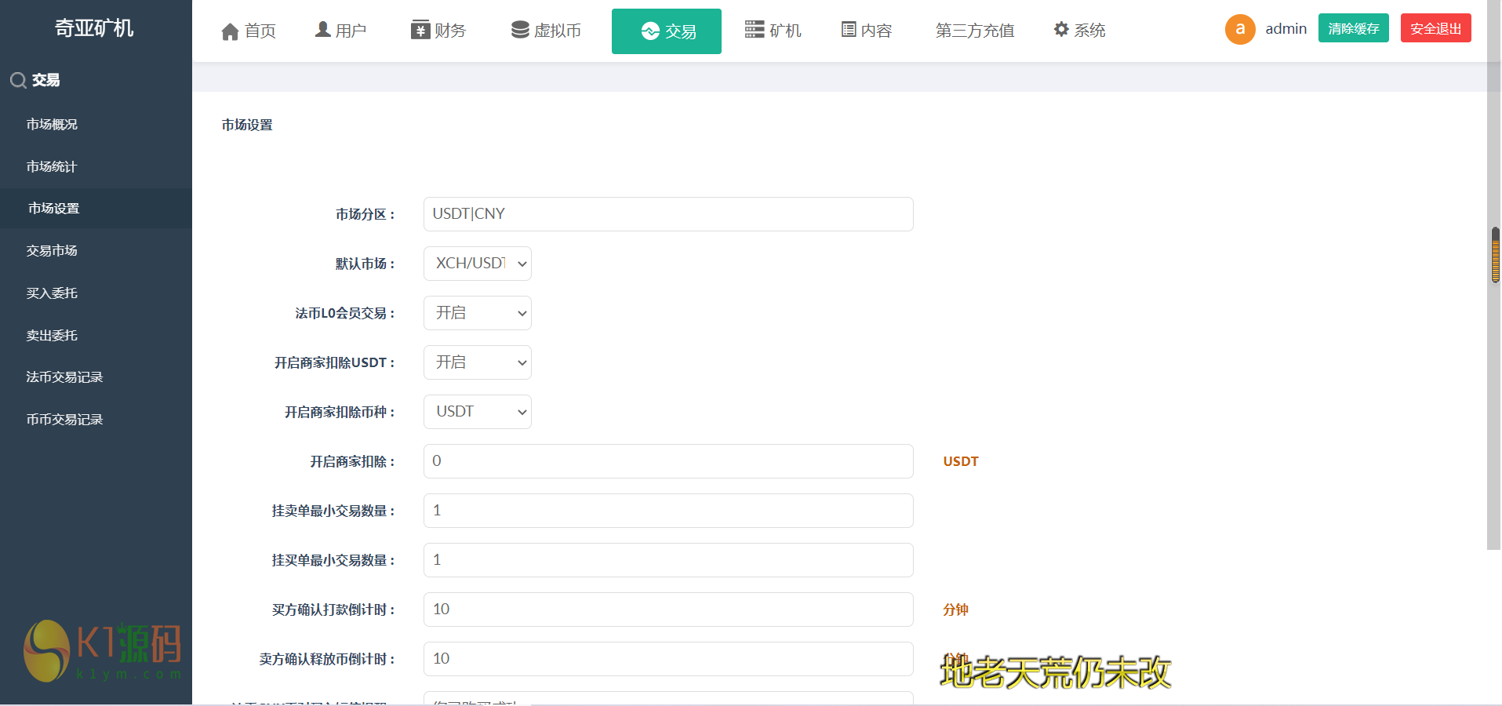Viewport: 1502px width, 706px height.
Task: Open the 财务 navigation item
Action: tap(438, 31)
